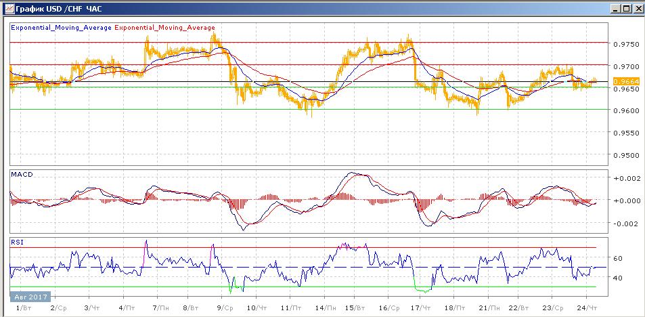
Task: Click the red Exponential_Moving_Average legend label
Action: 165,28
